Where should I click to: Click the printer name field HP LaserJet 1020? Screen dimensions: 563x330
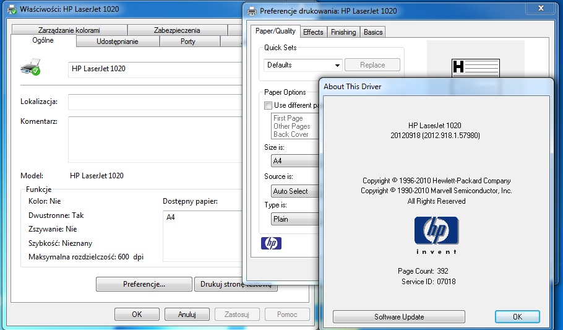[x=155, y=69]
